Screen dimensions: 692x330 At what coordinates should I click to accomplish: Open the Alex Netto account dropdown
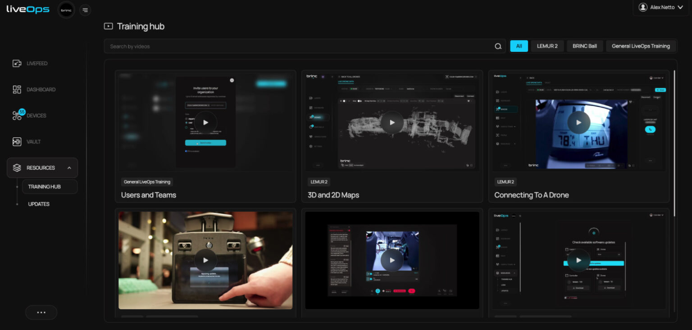[x=660, y=7]
